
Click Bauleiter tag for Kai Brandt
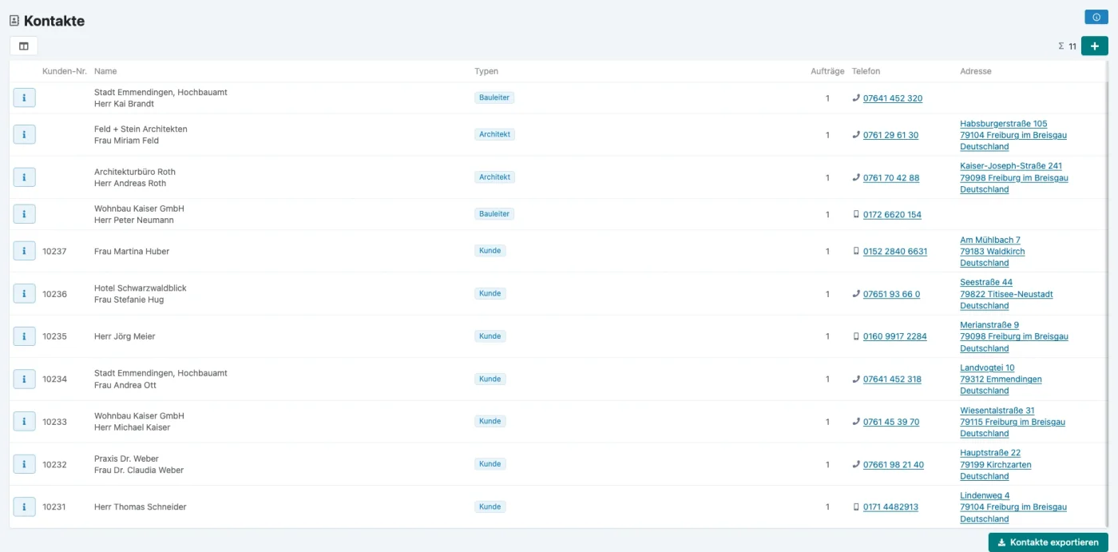click(x=494, y=97)
